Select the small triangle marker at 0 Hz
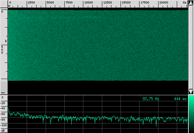194x133 pixels. pyautogui.click(x=9, y=6)
